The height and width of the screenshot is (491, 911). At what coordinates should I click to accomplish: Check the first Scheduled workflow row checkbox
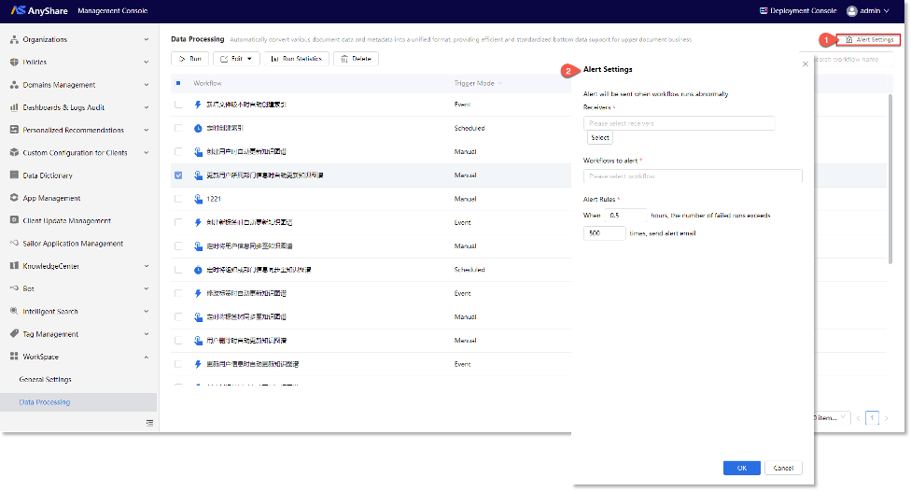coord(178,128)
